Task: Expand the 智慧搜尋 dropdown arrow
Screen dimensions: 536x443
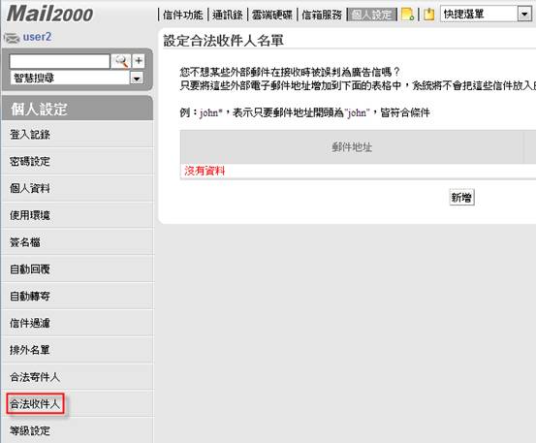Action: [137, 79]
